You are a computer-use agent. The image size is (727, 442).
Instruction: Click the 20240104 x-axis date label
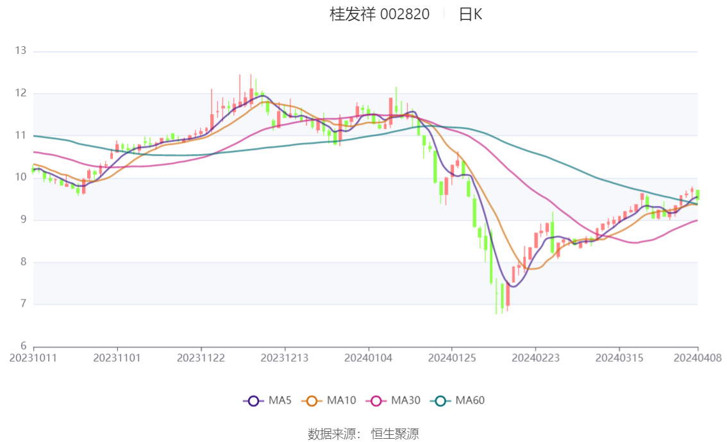click(368, 357)
